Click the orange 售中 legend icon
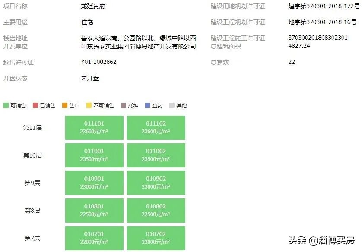Screen dimensions: 362x252 coord(64,105)
